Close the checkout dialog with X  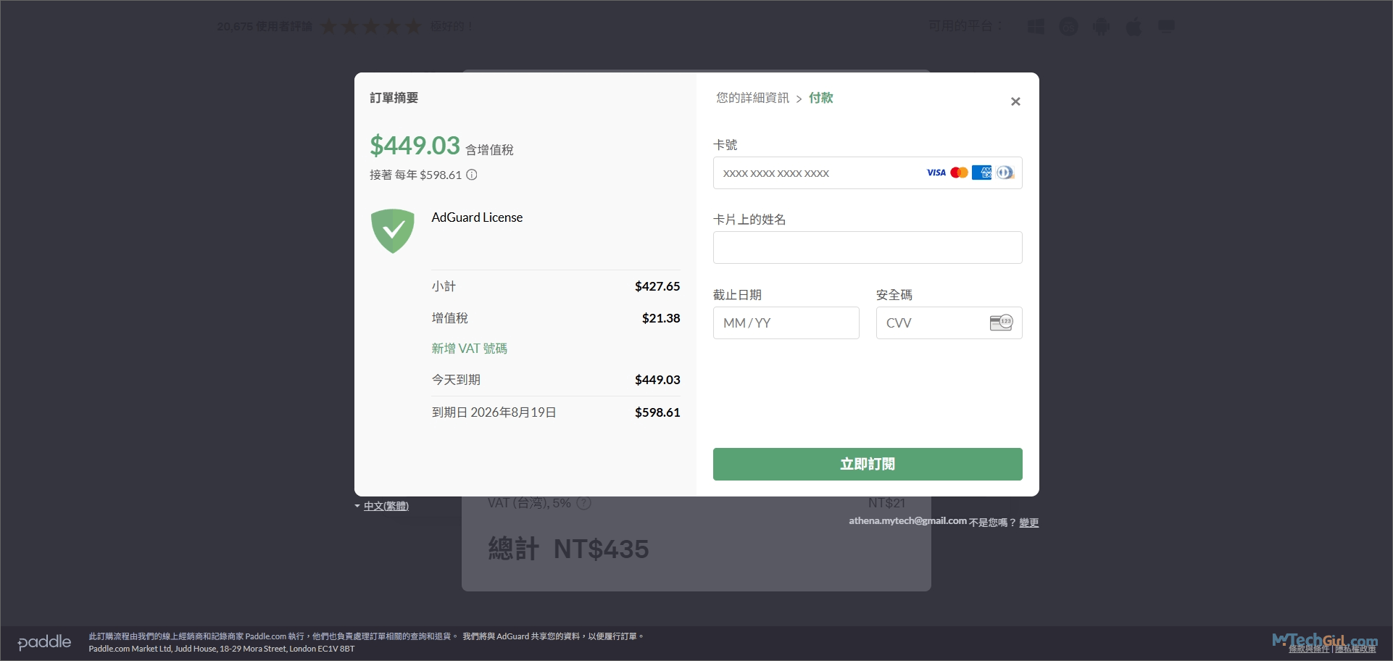pyautogui.click(x=1015, y=101)
